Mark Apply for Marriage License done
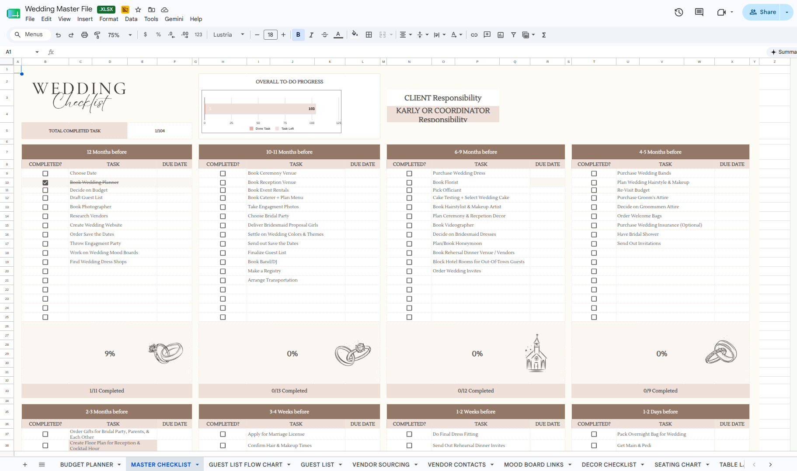The width and height of the screenshot is (797, 471). click(x=223, y=434)
